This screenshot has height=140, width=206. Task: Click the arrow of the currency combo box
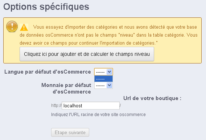click(x=109, y=85)
